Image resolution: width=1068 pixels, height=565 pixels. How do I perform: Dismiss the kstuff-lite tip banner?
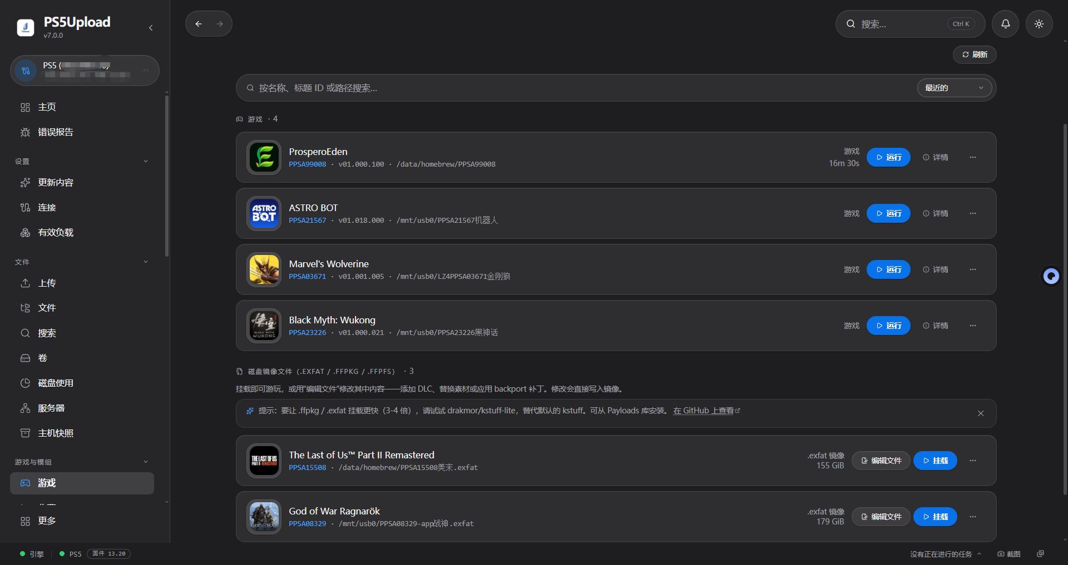point(981,413)
